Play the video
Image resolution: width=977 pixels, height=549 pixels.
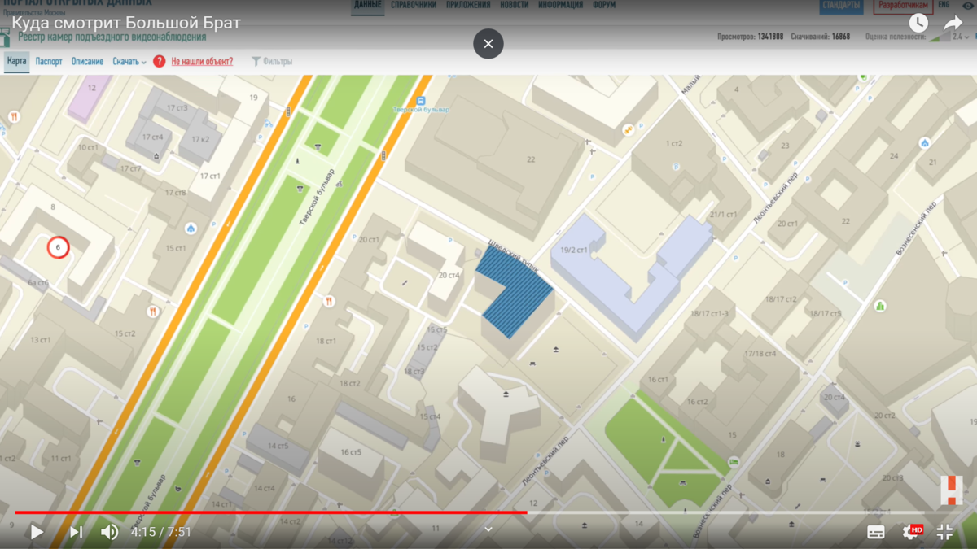click(x=37, y=532)
